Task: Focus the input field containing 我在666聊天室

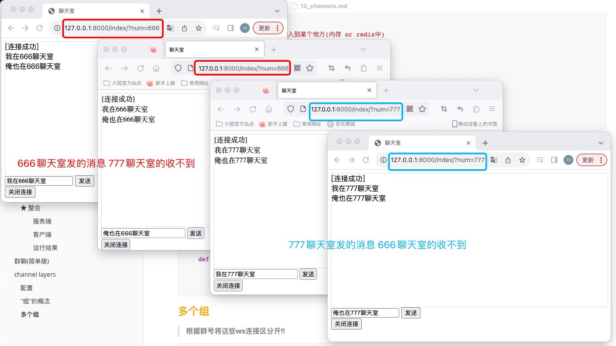Action: [39, 181]
